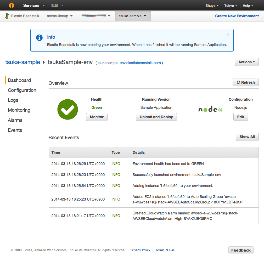The width and height of the screenshot is (264, 256).
Task: Open the Shuya account dropdown
Action: (212, 5)
